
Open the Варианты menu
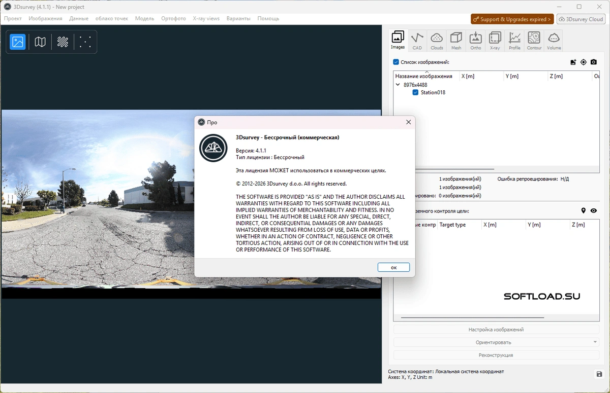click(x=238, y=19)
